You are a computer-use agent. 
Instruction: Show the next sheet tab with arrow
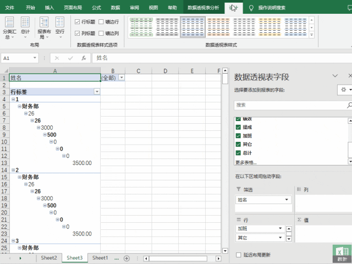click(20, 258)
